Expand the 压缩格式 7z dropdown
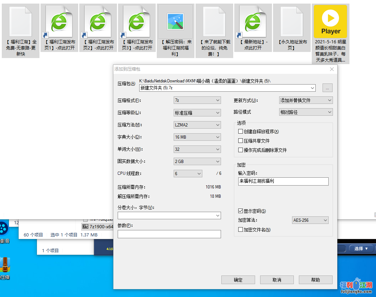This screenshot has height=297, width=376. click(x=197, y=101)
